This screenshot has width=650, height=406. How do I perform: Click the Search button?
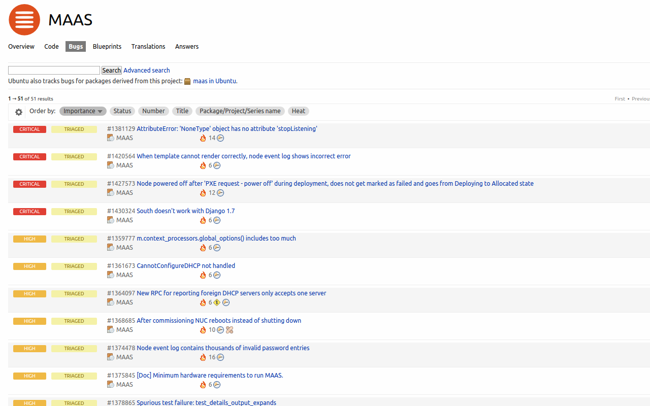pyautogui.click(x=112, y=71)
